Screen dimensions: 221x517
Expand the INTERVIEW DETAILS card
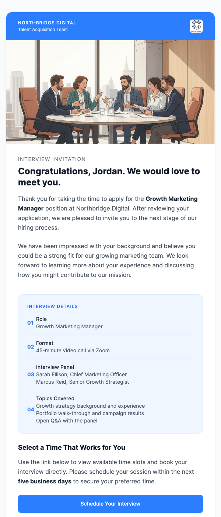(110, 364)
